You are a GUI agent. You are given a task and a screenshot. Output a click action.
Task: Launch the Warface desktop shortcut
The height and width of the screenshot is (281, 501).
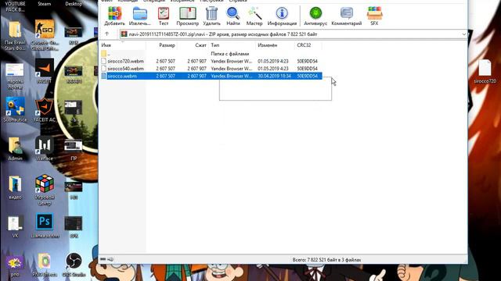(44, 149)
